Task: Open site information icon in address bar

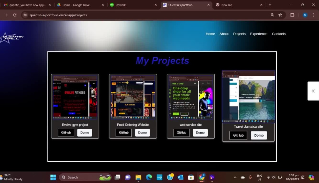Action: tap(25, 15)
